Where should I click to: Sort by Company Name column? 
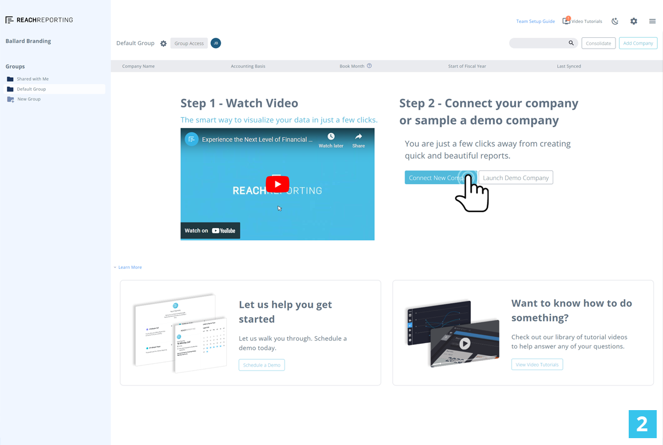[x=138, y=66]
